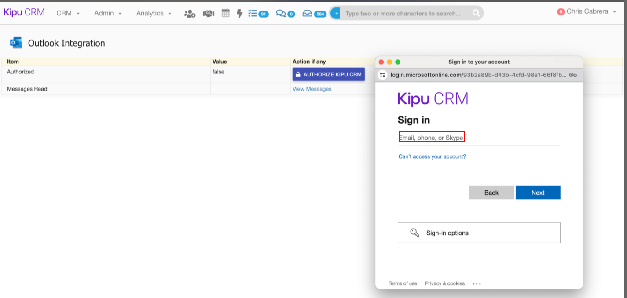Click the add contact people icon
This screenshot has width=627, height=298.
190,14
